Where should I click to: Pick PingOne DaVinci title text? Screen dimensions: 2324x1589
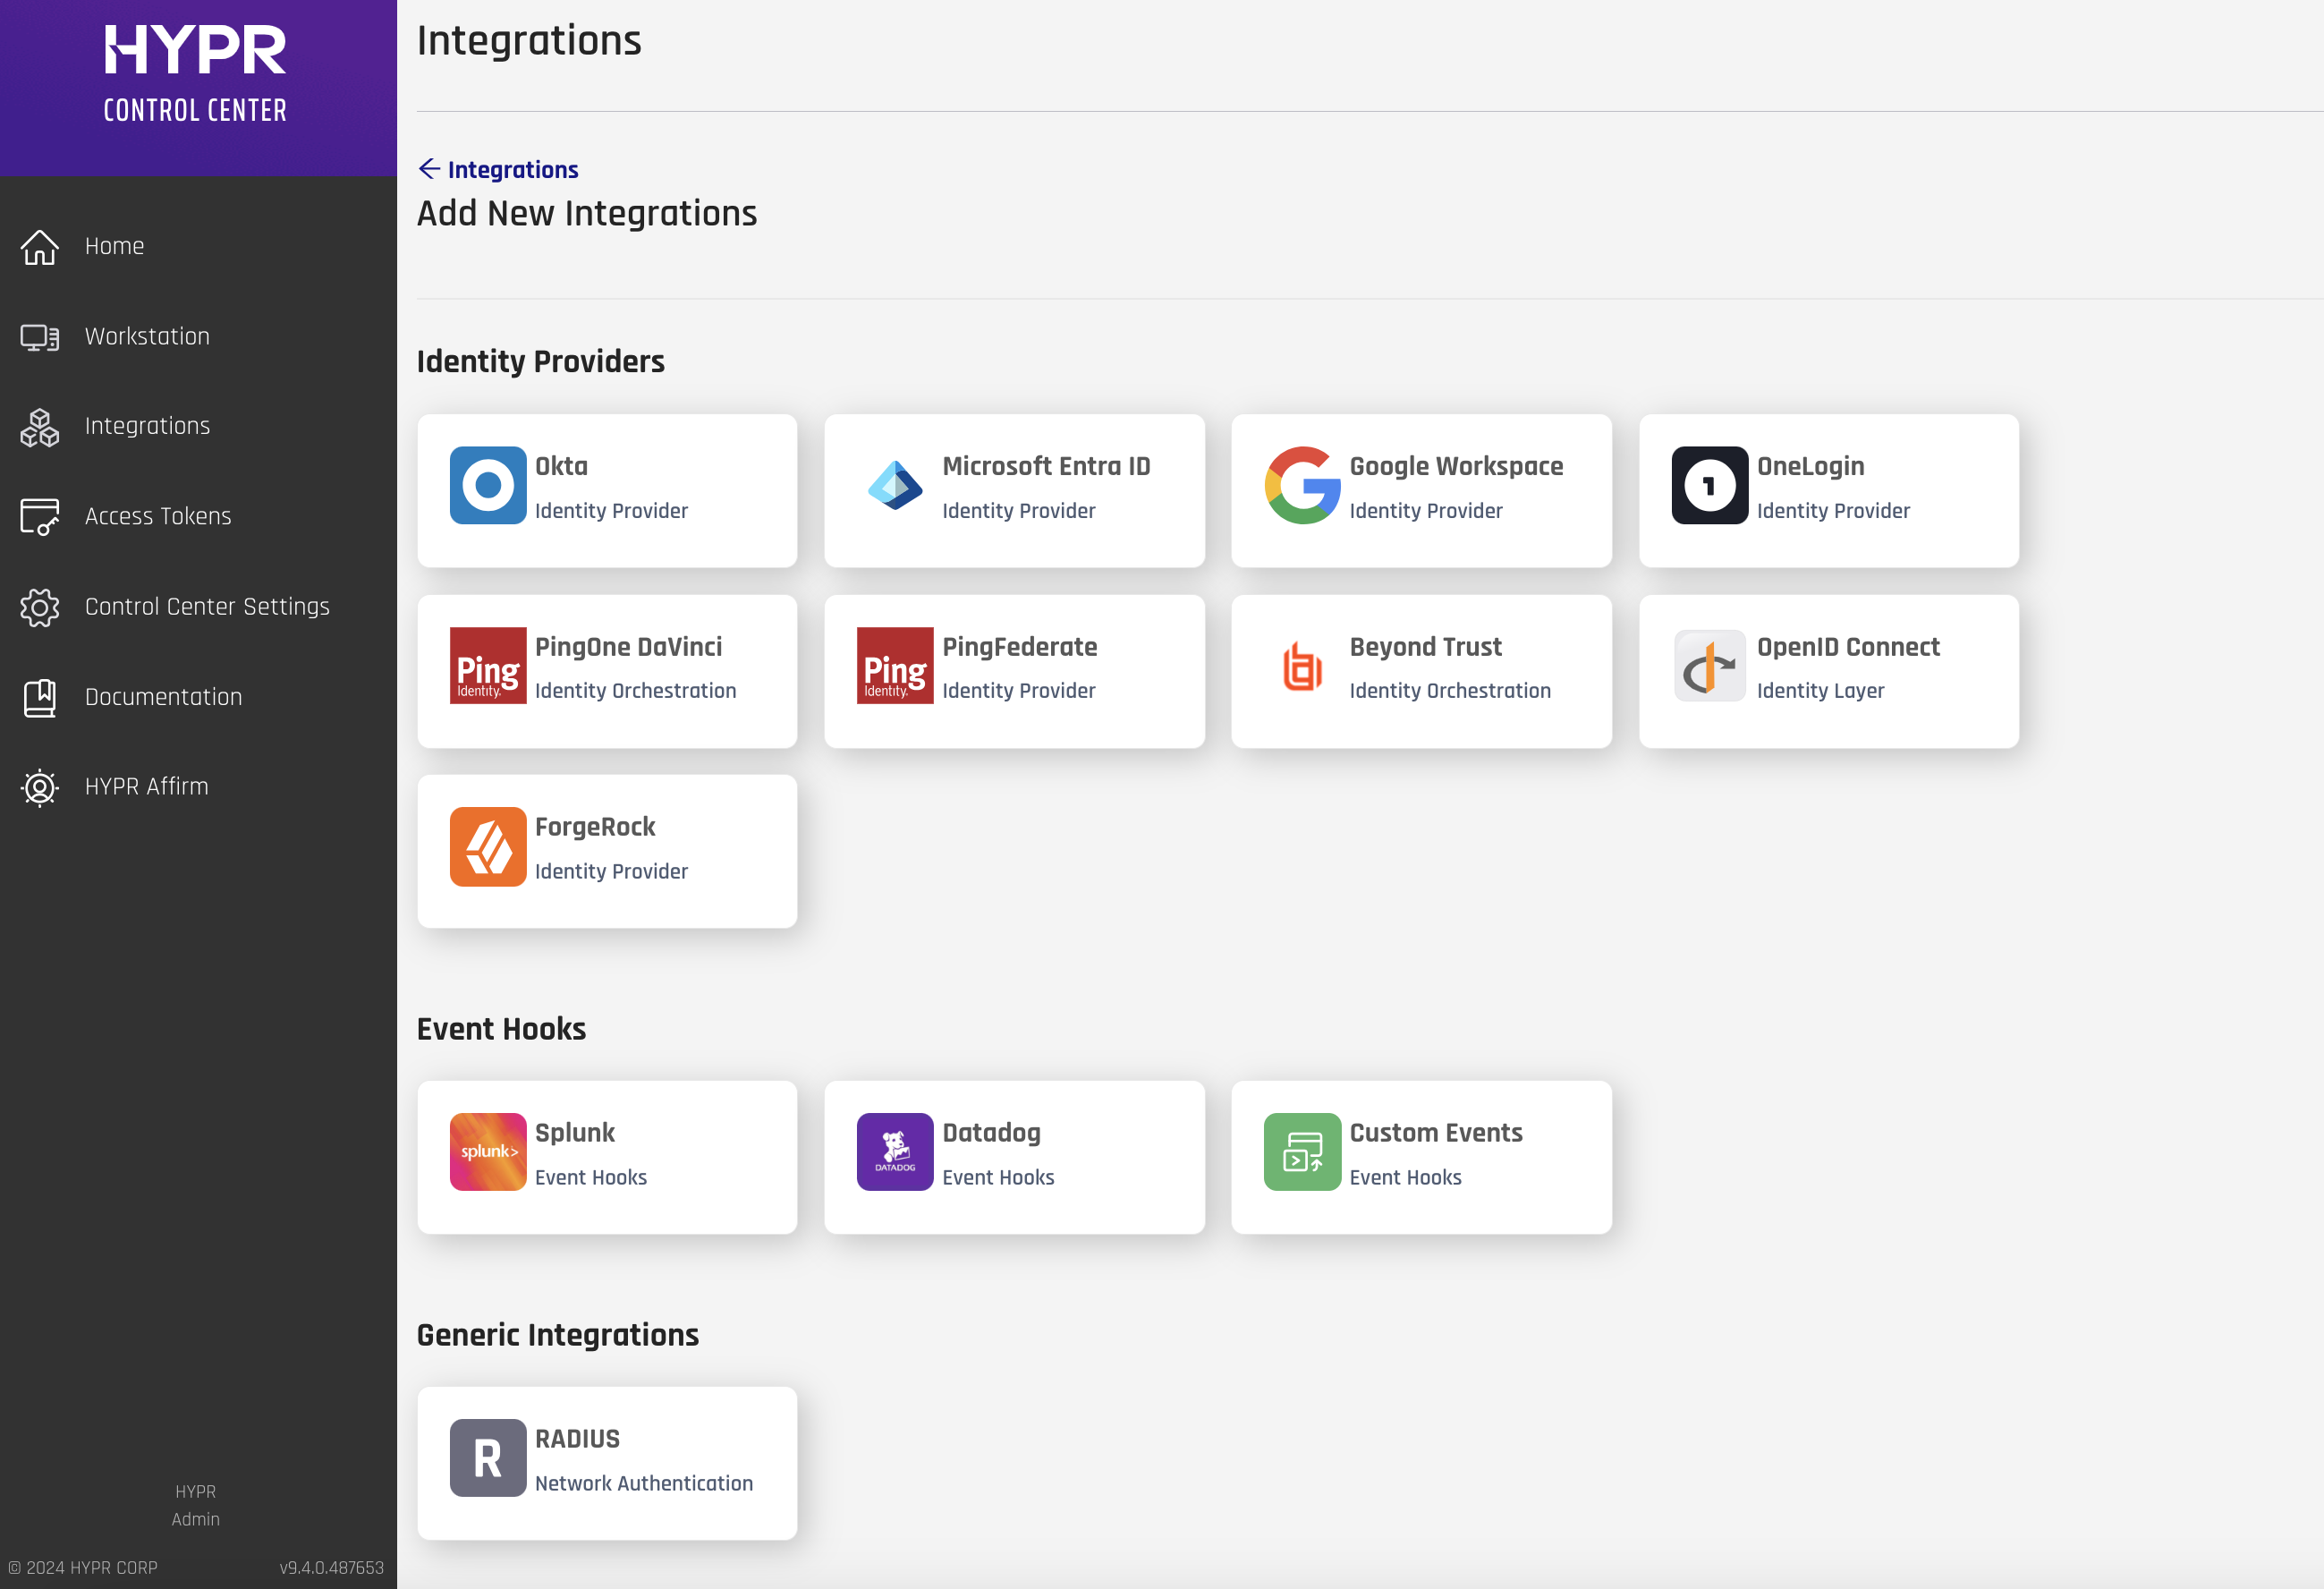click(x=628, y=647)
